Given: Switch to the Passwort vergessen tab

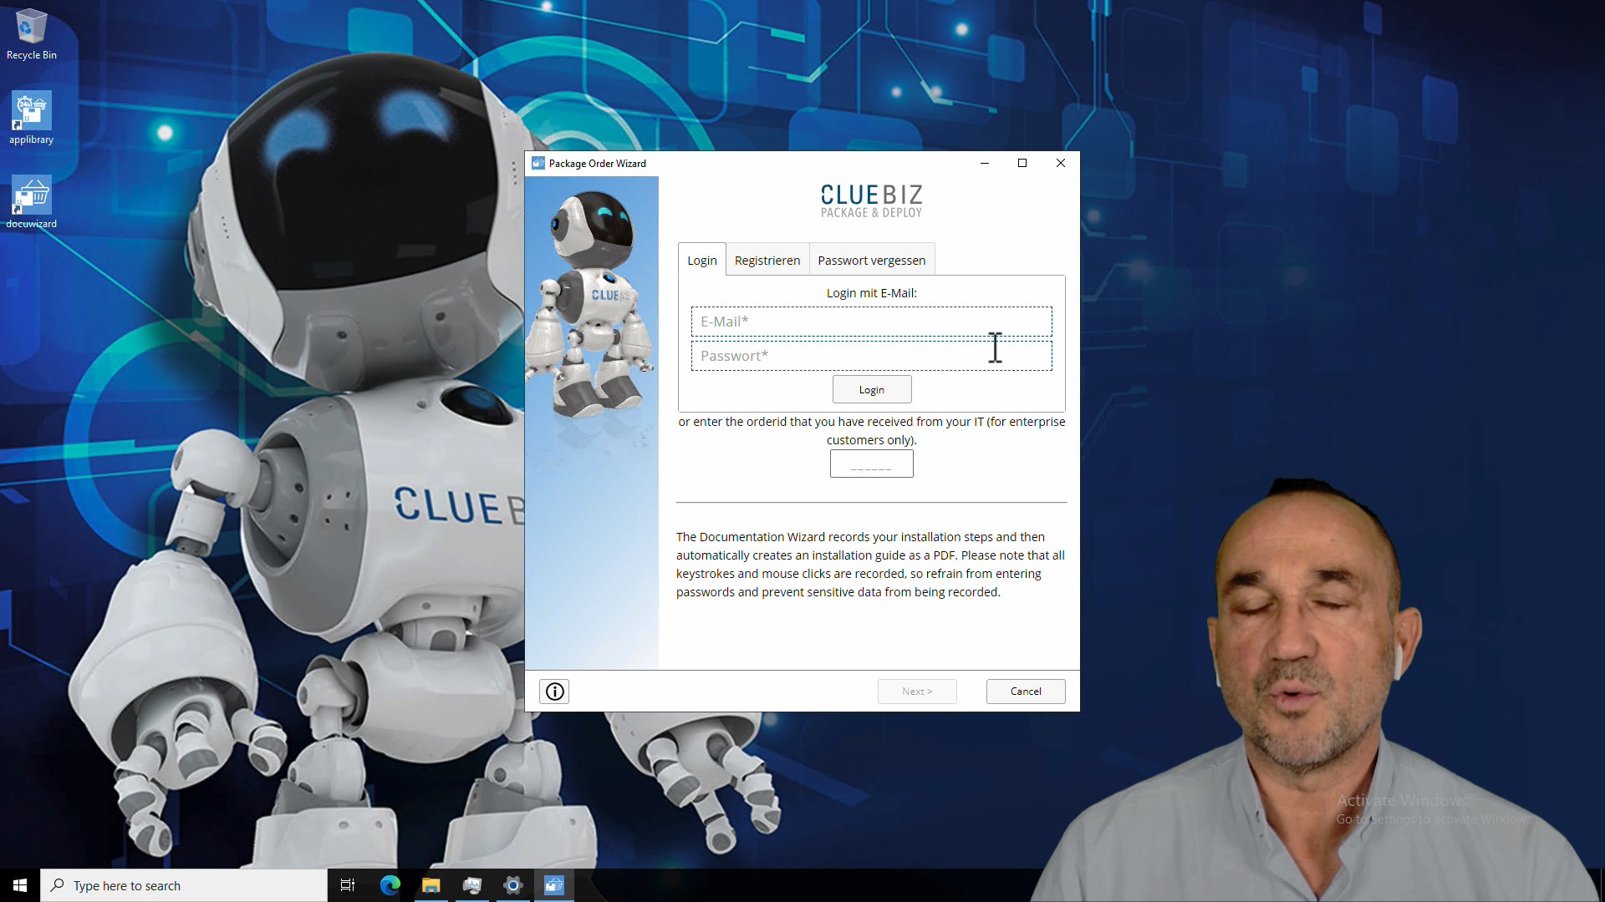Looking at the screenshot, I should pos(871,261).
